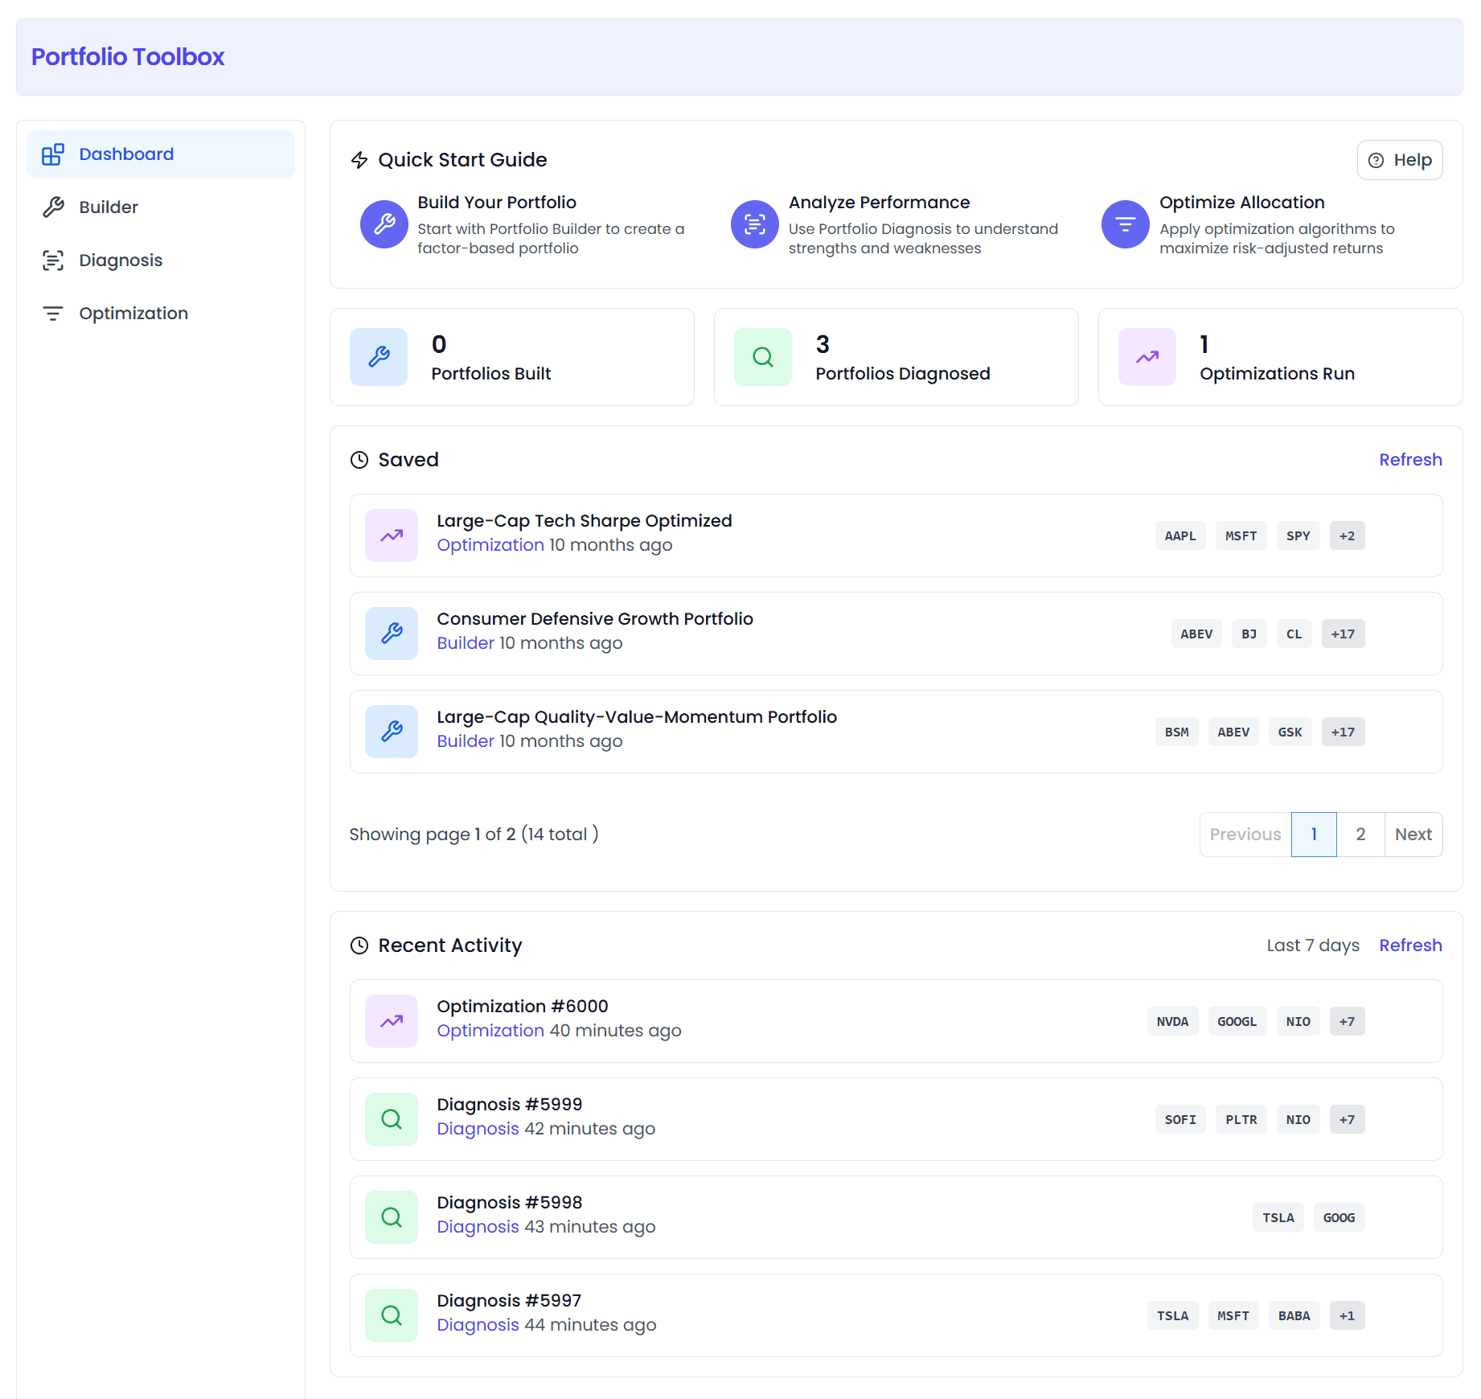Refresh the Recent Activity list
This screenshot has width=1481, height=1399.
(x=1410, y=946)
